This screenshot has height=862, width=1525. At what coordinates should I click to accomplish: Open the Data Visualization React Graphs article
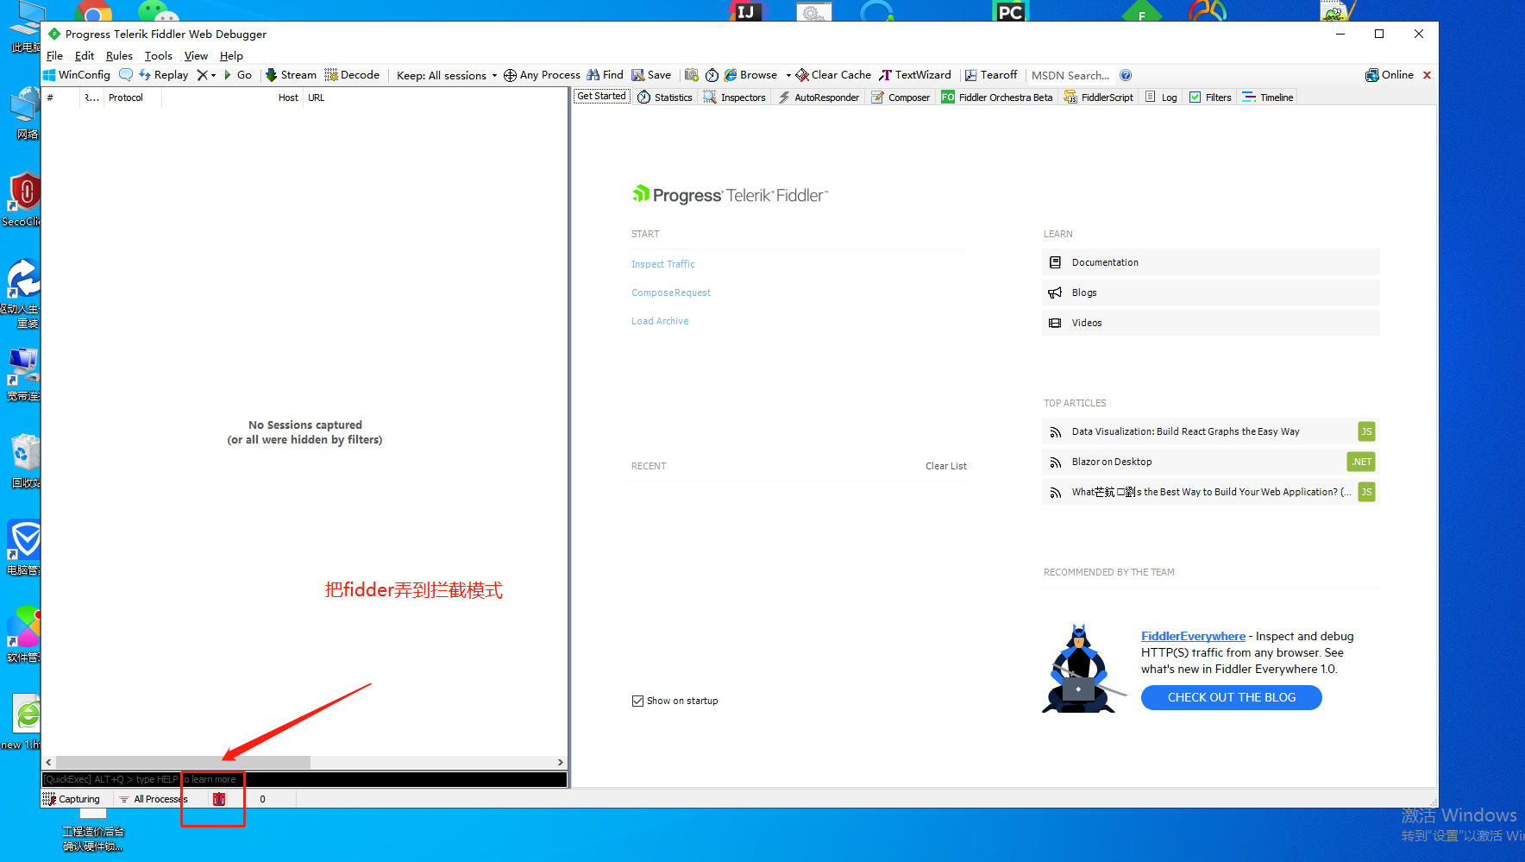pos(1211,431)
